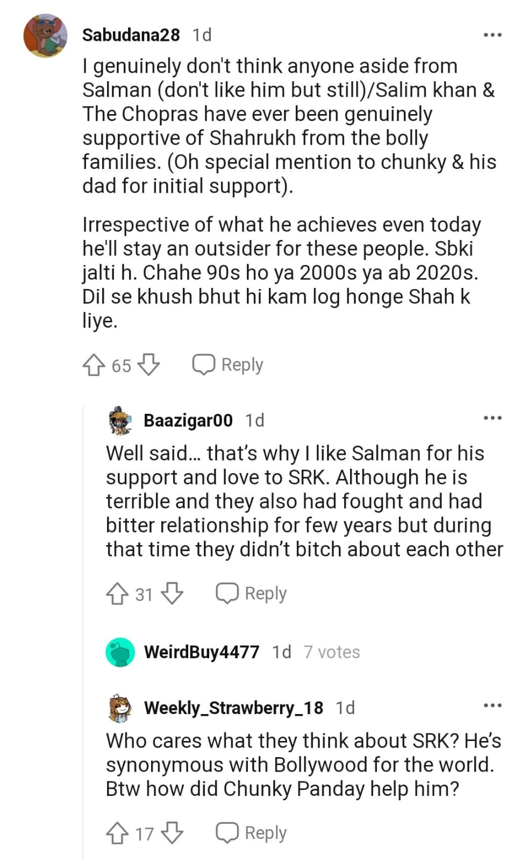
Task: Visit Baazigar00 username link
Action: click(x=188, y=420)
